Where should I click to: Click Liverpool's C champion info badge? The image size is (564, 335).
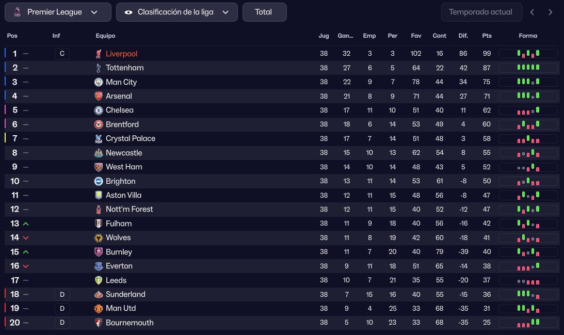pyautogui.click(x=62, y=54)
